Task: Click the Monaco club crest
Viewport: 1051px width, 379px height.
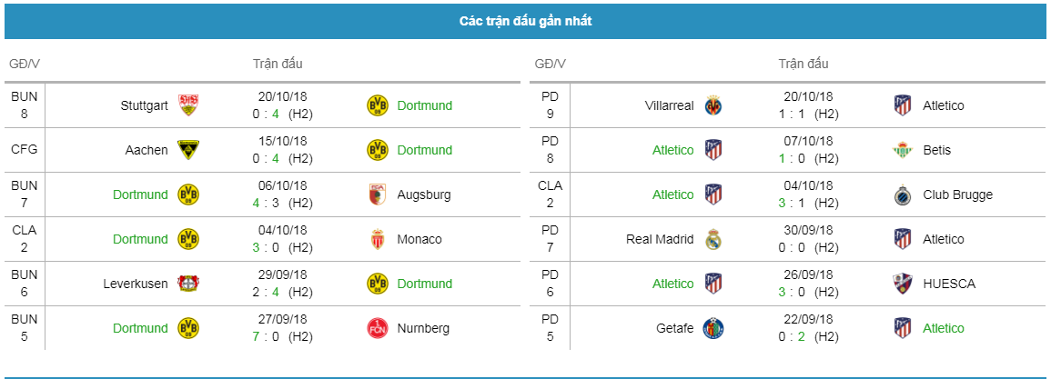Action: [378, 239]
